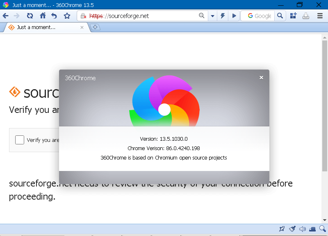Open the home page icon
Screen dimensions: 328x236
(43, 16)
